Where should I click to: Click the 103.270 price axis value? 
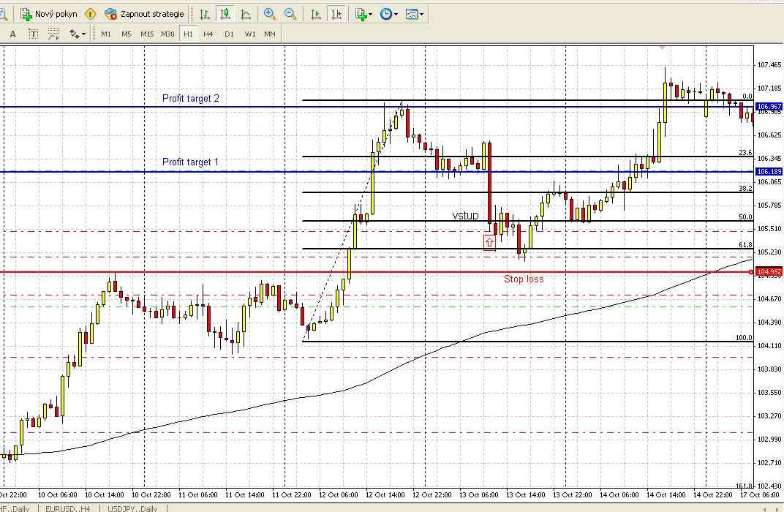(x=769, y=416)
